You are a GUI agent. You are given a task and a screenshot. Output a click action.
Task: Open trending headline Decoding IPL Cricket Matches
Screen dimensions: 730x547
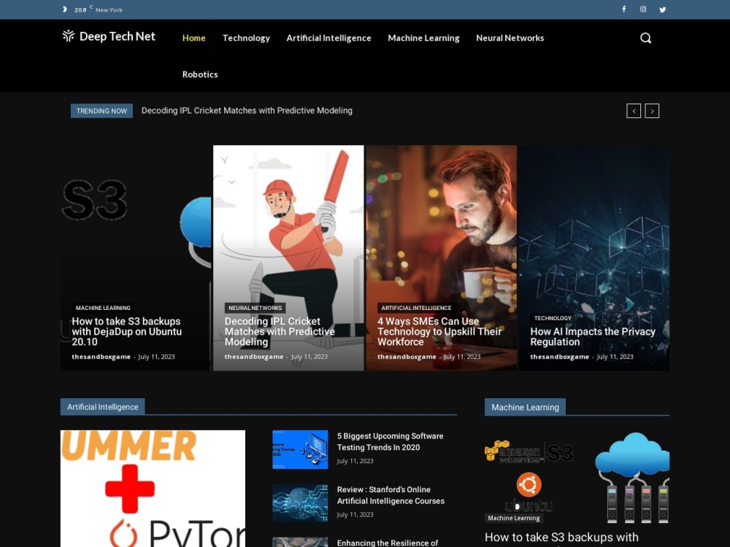(x=247, y=111)
